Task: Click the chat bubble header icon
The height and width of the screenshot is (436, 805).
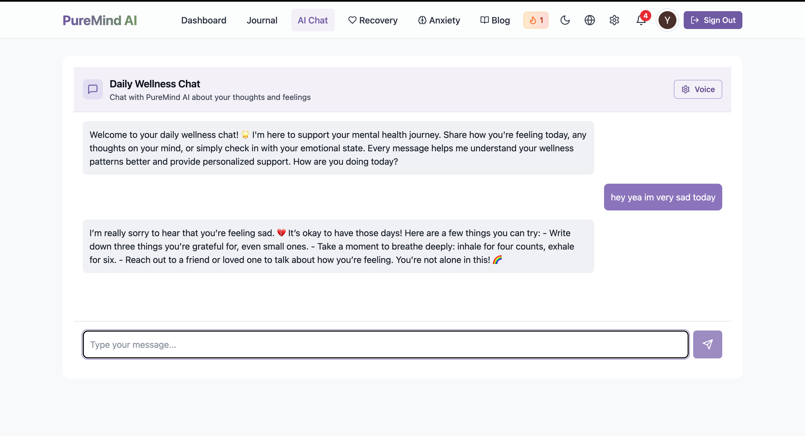Action: tap(93, 89)
